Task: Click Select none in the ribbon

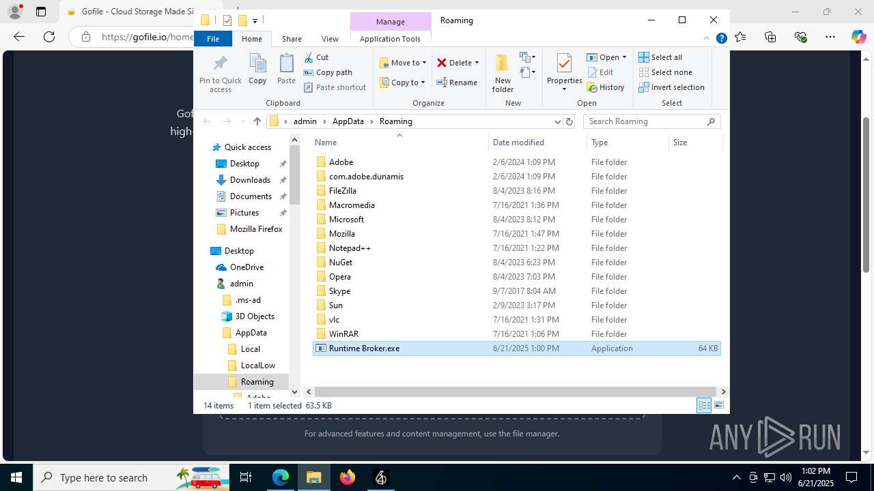Action: [665, 72]
